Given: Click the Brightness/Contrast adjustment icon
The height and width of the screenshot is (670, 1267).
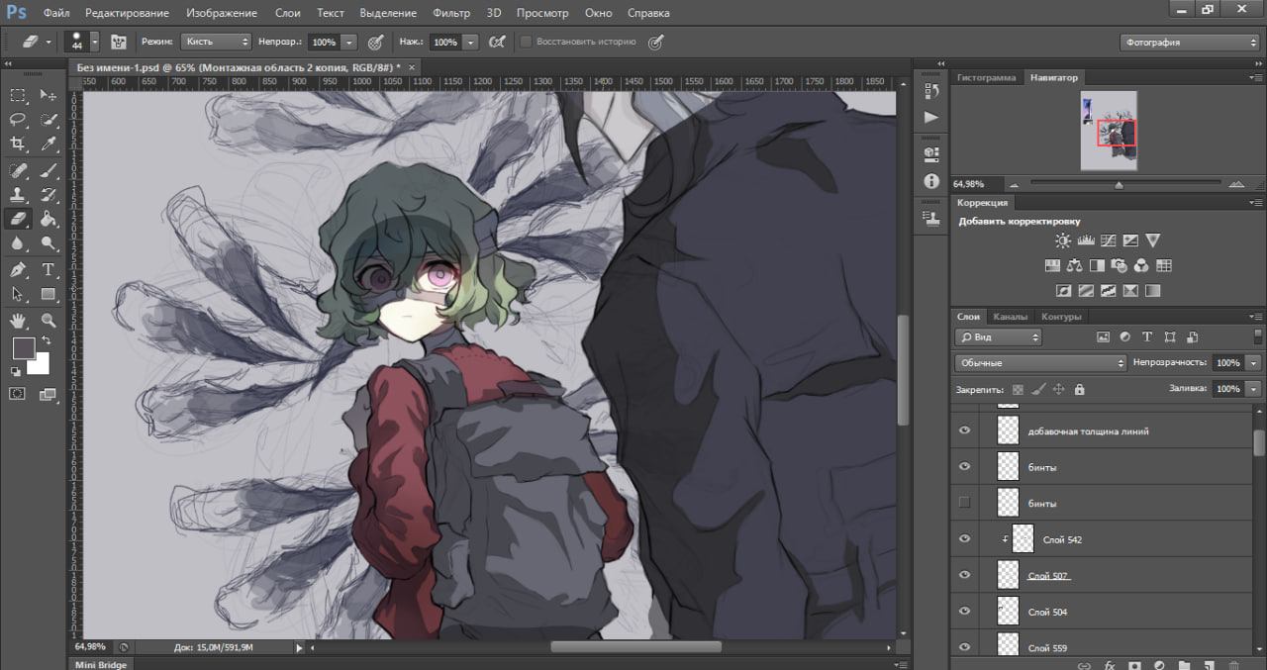Looking at the screenshot, I should click(x=1063, y=240).
